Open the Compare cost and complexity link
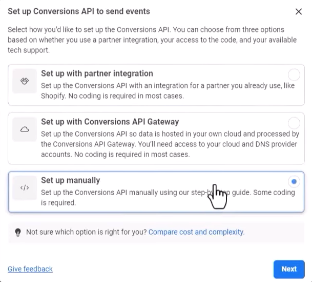This screenshot has height=282, width=312. click(x=196, y=232)
